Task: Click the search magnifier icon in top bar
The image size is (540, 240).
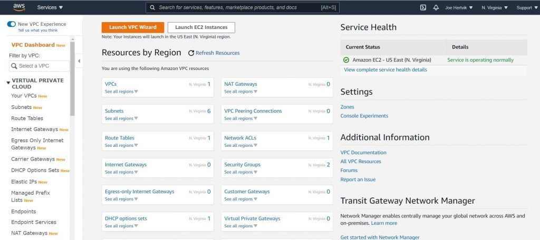Action: click(x=152, y=7)
